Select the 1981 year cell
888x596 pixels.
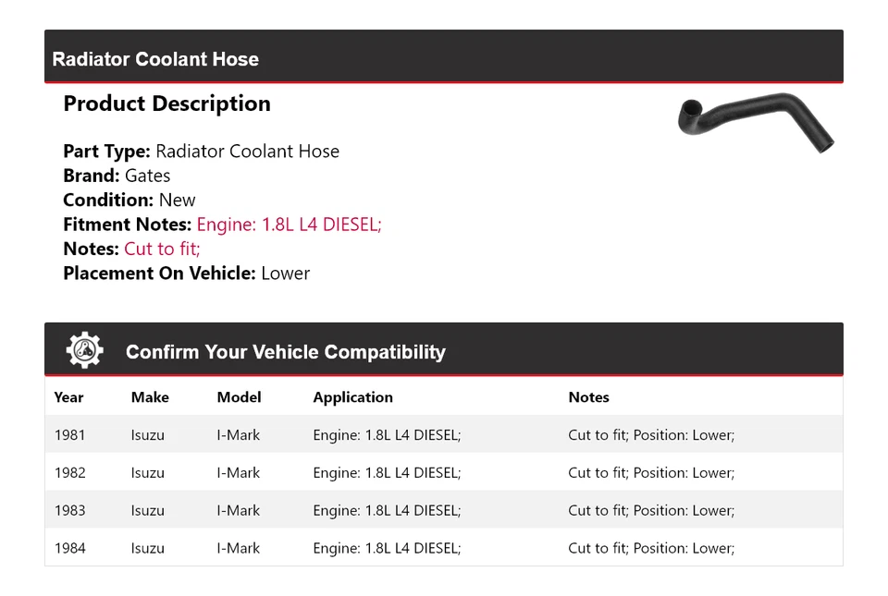[x=69, y=435]
